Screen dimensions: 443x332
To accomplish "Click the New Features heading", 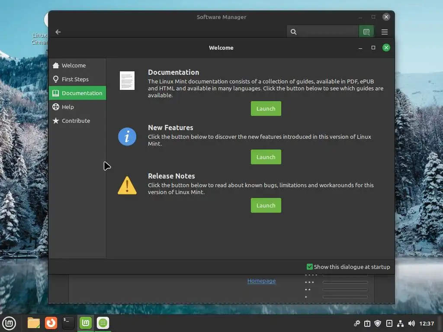I will pos(170,128).
